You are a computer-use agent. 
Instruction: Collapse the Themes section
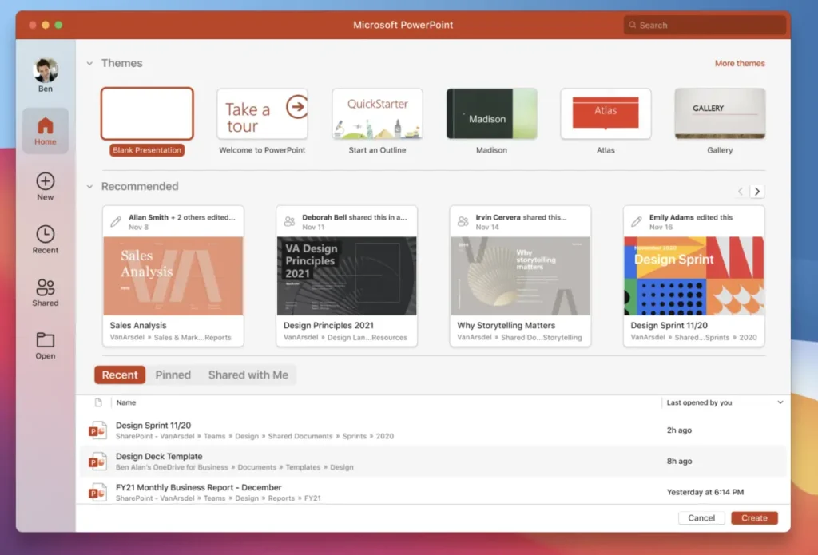(89, 64)
